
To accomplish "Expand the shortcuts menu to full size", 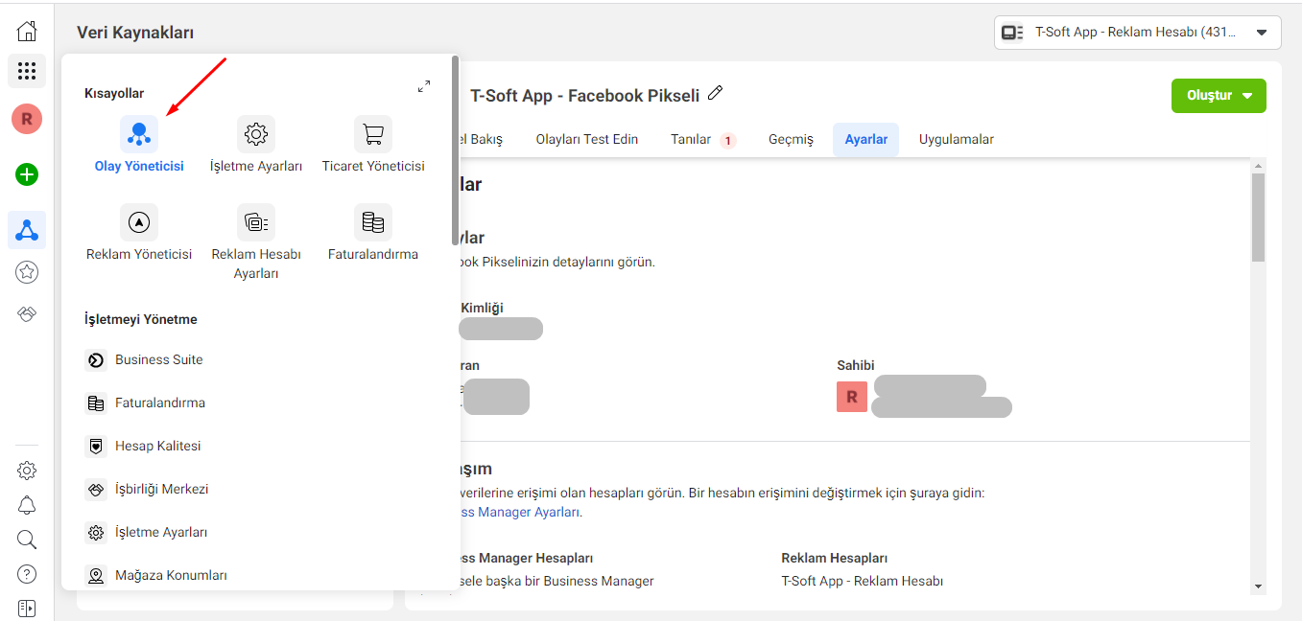I will 424,86.
